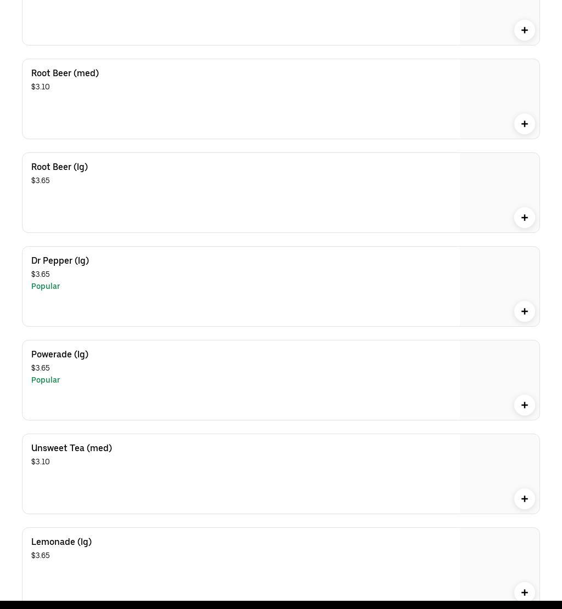Open Dr Pepper (lg) item details
562x609 pixels.
pos(60,260)
